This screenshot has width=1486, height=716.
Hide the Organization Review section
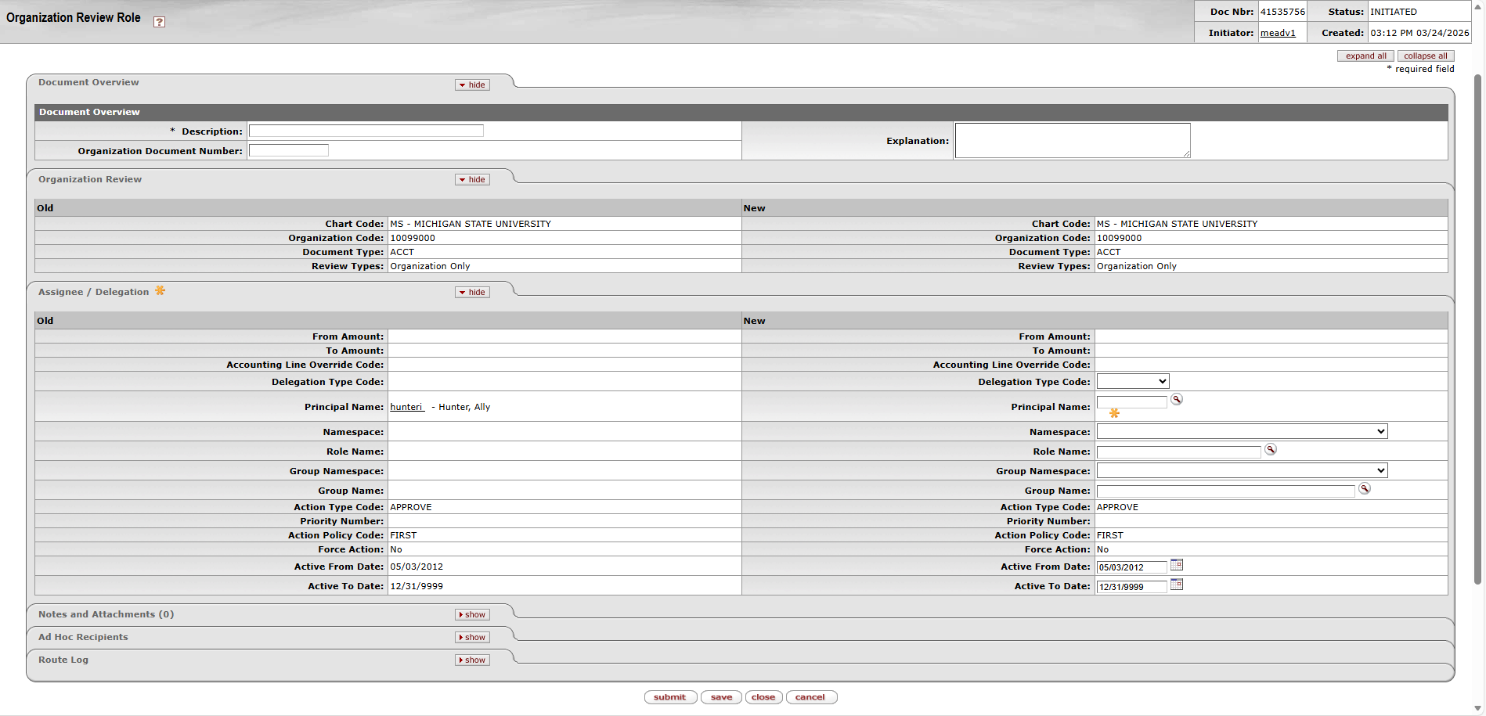point(472,180)
